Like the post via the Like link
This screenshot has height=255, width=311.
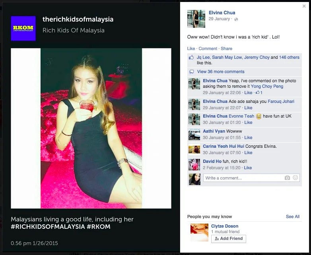point(191,48)
